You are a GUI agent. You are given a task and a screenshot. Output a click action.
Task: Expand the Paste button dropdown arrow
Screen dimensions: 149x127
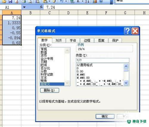[x=49, y=1]
